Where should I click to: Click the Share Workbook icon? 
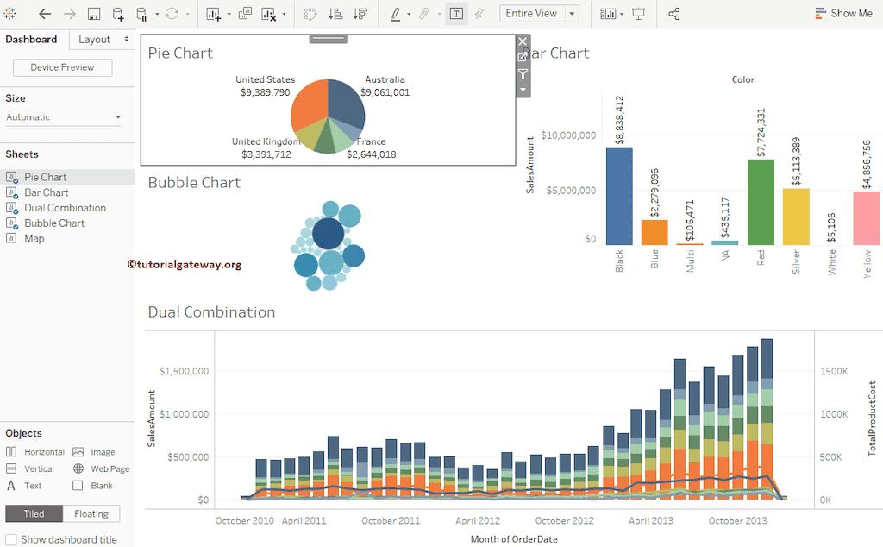tap(673, 14)
